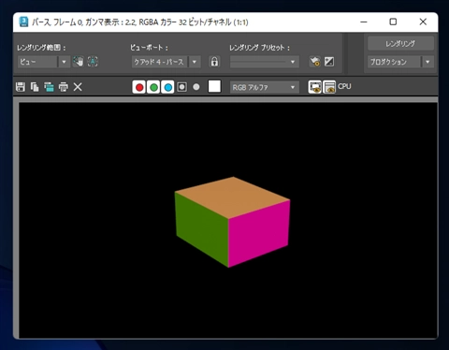
Task: Open the レンダリング範囲 ビュー dropdown
Action: tap(43, 62)
